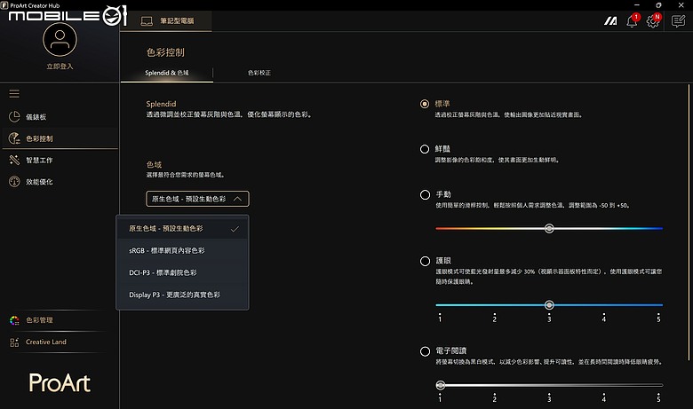
Task: Click the ASUS slash logo icon
Action: (610, 20)
